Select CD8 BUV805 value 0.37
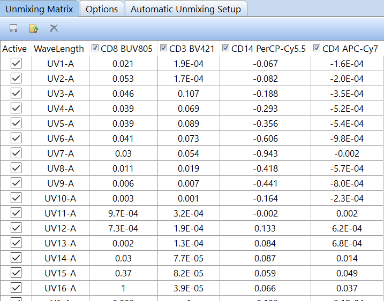 [123, 273]
